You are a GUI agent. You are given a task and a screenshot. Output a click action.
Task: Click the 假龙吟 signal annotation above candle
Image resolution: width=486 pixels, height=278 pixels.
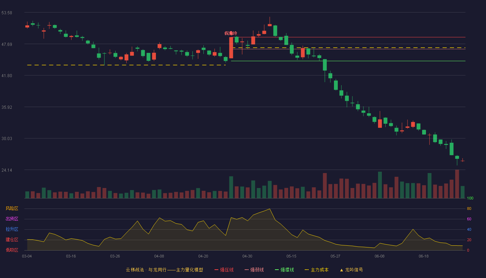pyautogui.click(x=231, y=33)
